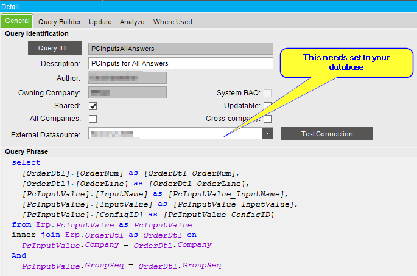Click the 'And' keyword in the query
Viewport: 417px width, 276px height.
[19, 256]
